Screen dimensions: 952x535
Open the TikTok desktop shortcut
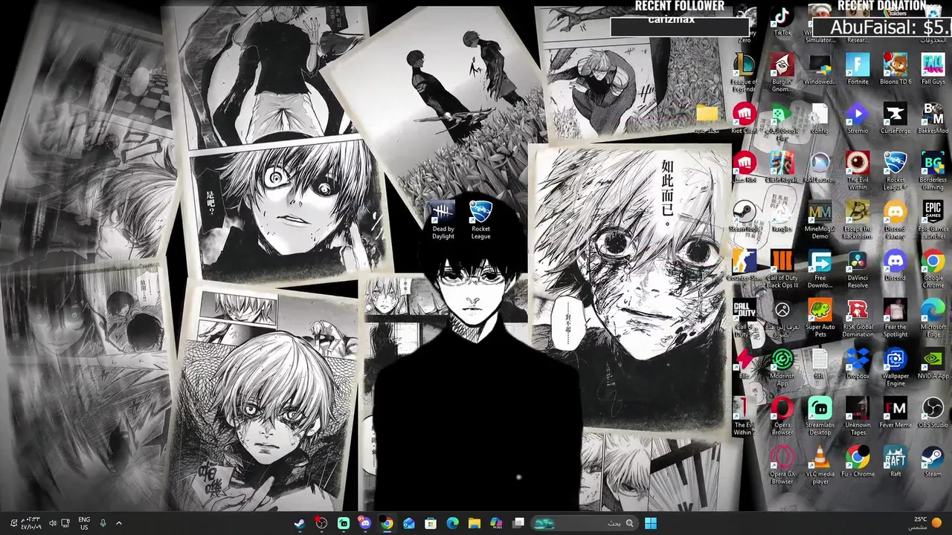(782, 20)
